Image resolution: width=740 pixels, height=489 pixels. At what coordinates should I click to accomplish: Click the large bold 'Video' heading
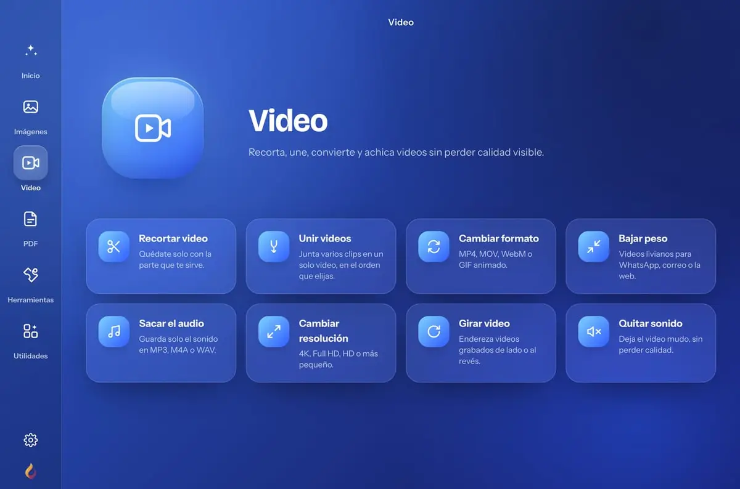288,120
